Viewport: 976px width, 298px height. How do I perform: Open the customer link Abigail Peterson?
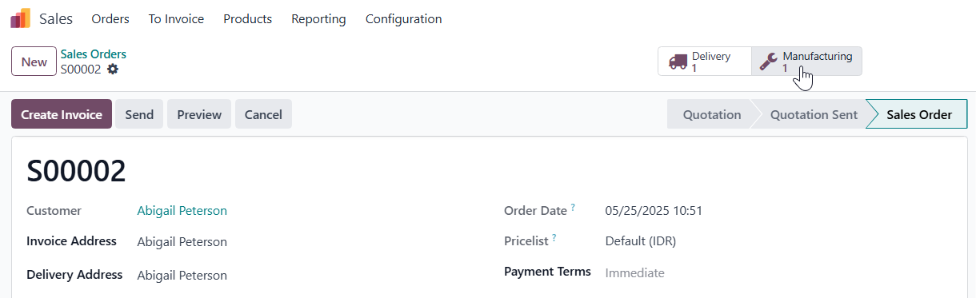(182, 211)
